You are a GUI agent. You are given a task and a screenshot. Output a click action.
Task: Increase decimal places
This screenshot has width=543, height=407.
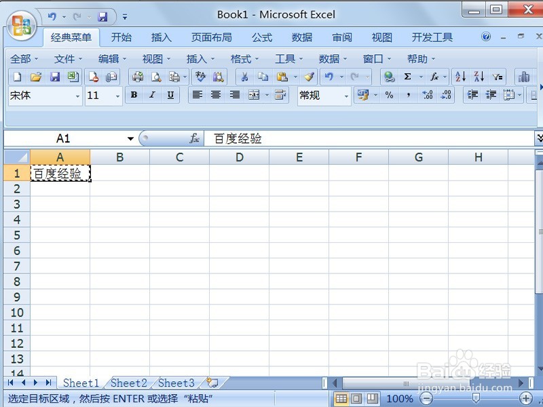(x=428, y=95)
